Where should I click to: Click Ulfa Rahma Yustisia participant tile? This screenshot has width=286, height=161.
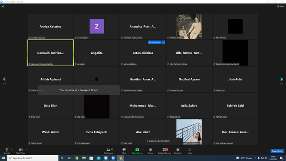189,53
